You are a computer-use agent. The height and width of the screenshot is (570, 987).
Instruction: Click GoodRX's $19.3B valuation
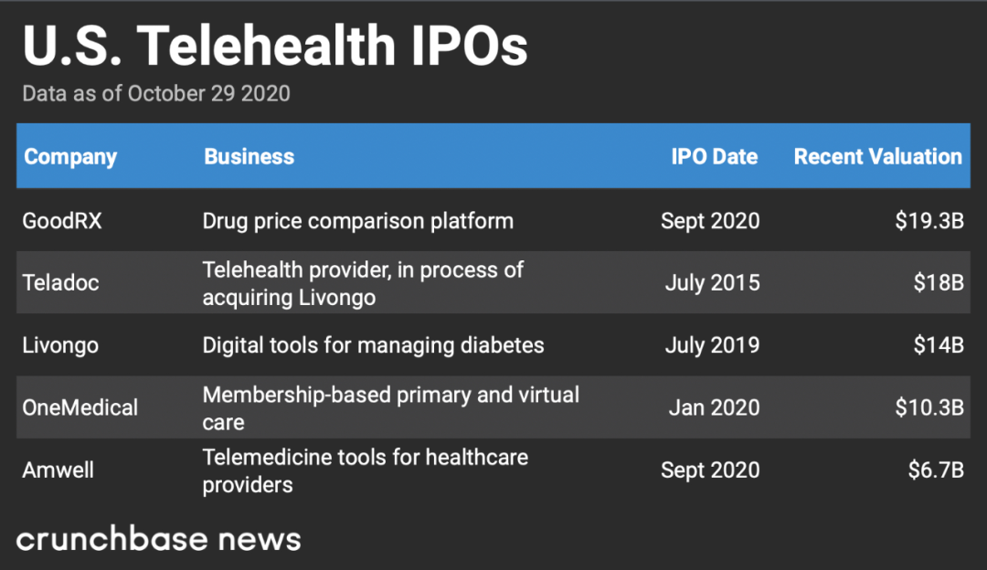pos(929,221)
